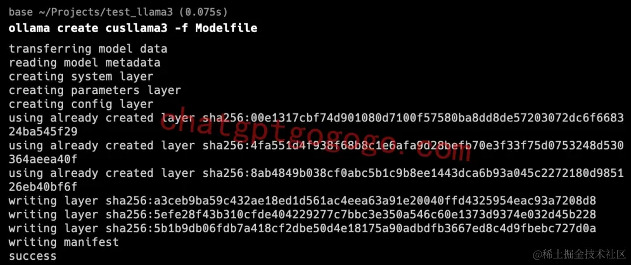Click the 'creating config layer' line
The width and height of the screenshot is (631, 265).
coord(81,104)
